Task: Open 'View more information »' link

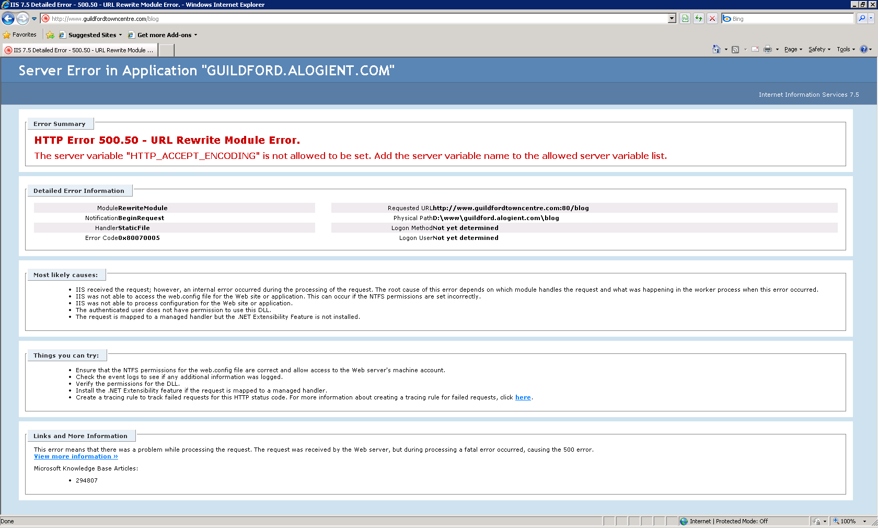Action: (x=76, y=456)
